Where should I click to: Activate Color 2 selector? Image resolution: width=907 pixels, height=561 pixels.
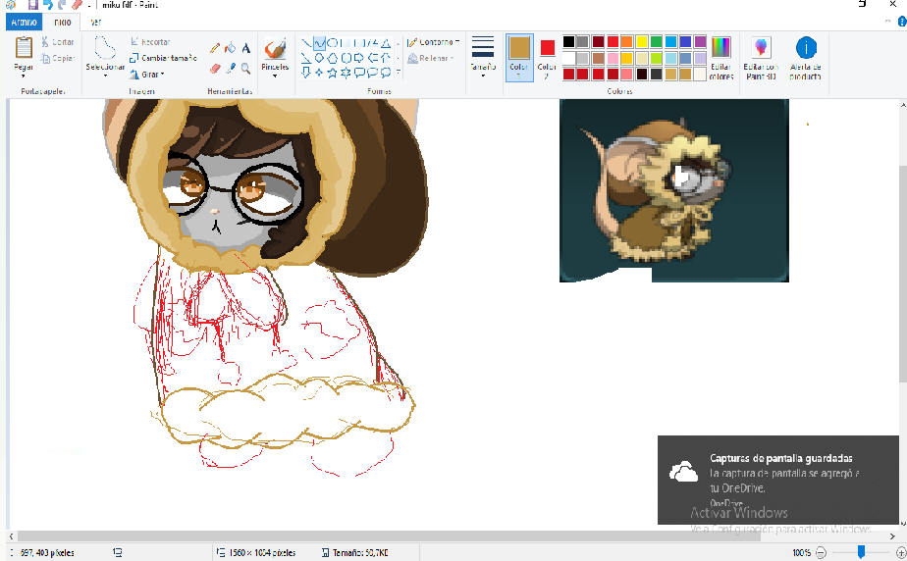(x=547, y=57)
